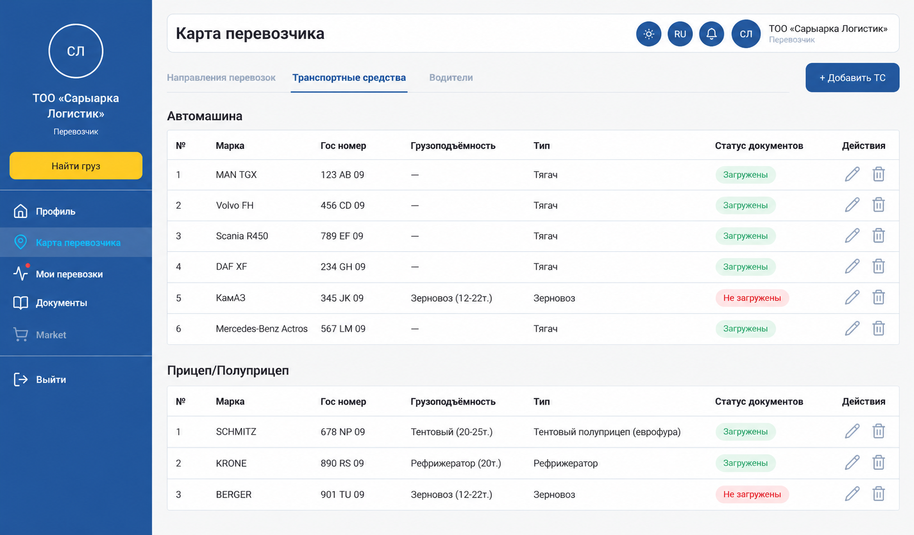
Task: Delete the MAN TGX vehicle
Action: tap(878, 174)
